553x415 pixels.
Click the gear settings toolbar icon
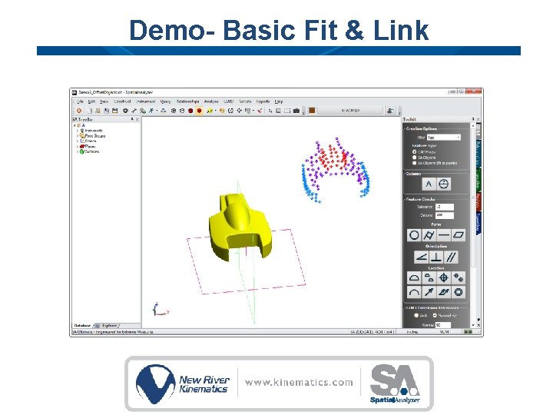[125, 111]
